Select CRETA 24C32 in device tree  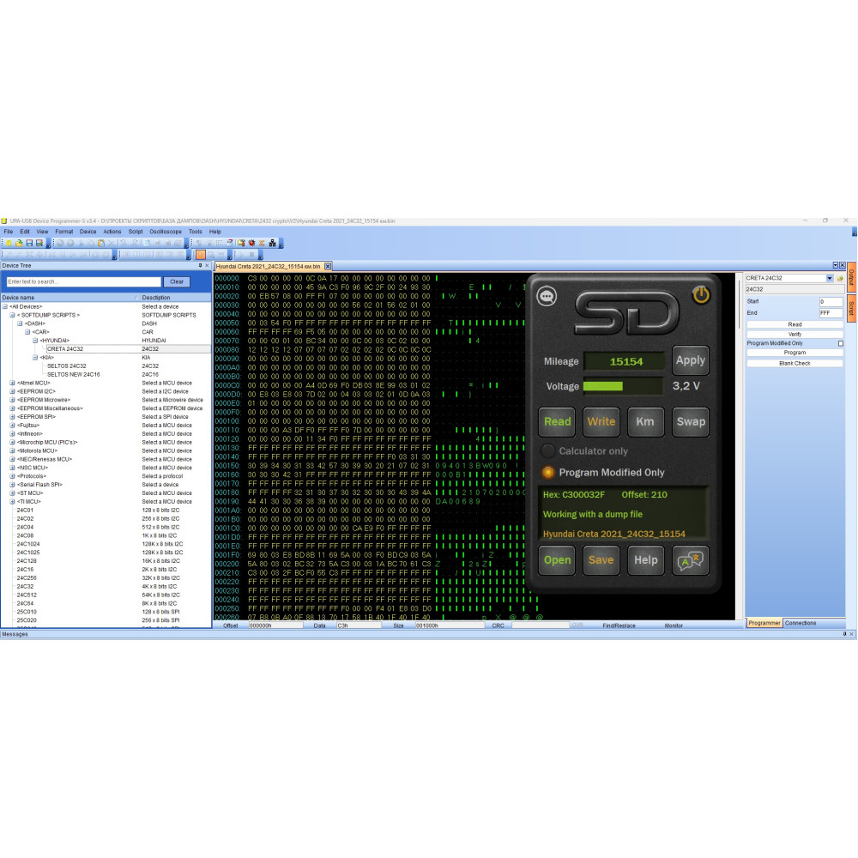pyautogui.click(x=65, y=349)
